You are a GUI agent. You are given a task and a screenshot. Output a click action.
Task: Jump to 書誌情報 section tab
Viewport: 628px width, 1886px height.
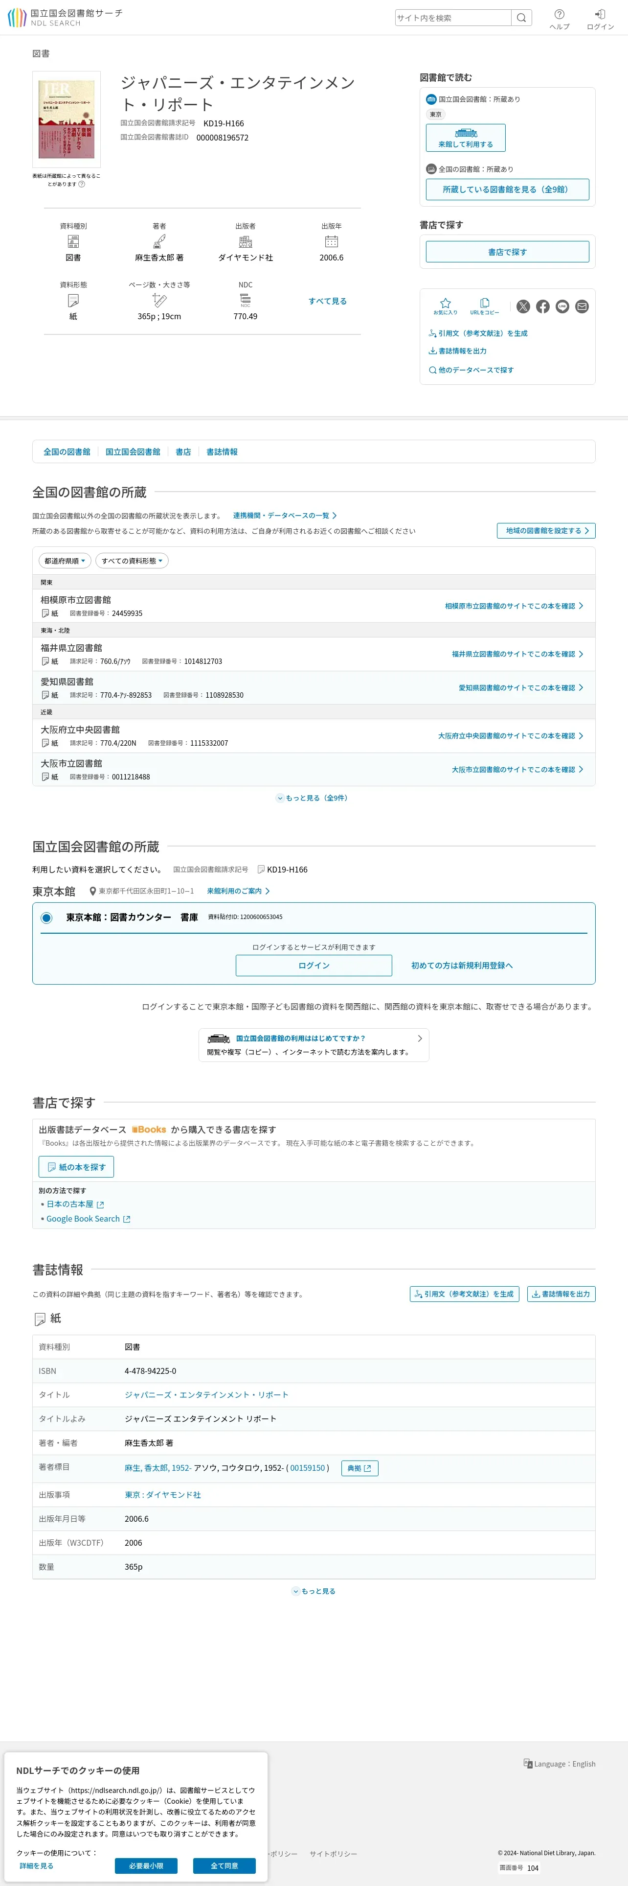[x=222, y=452]
